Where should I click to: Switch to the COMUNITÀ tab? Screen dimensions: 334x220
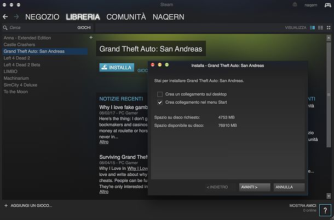126,17
